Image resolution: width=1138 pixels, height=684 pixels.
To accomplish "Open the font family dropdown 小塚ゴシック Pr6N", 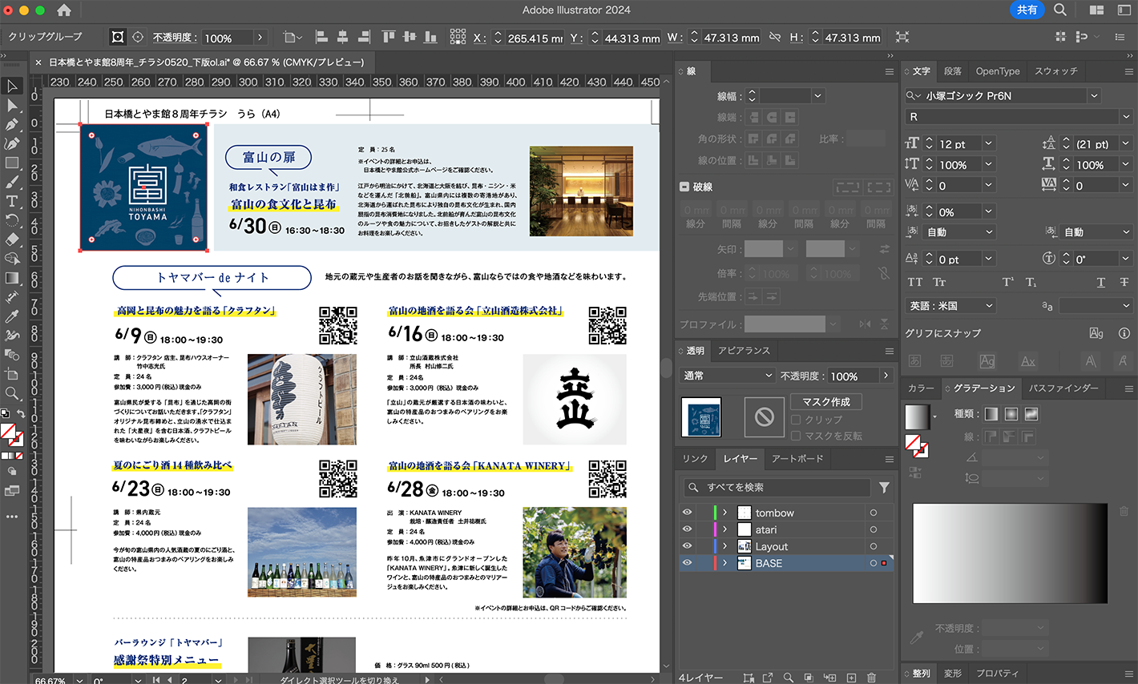I will click(1095, 95).
